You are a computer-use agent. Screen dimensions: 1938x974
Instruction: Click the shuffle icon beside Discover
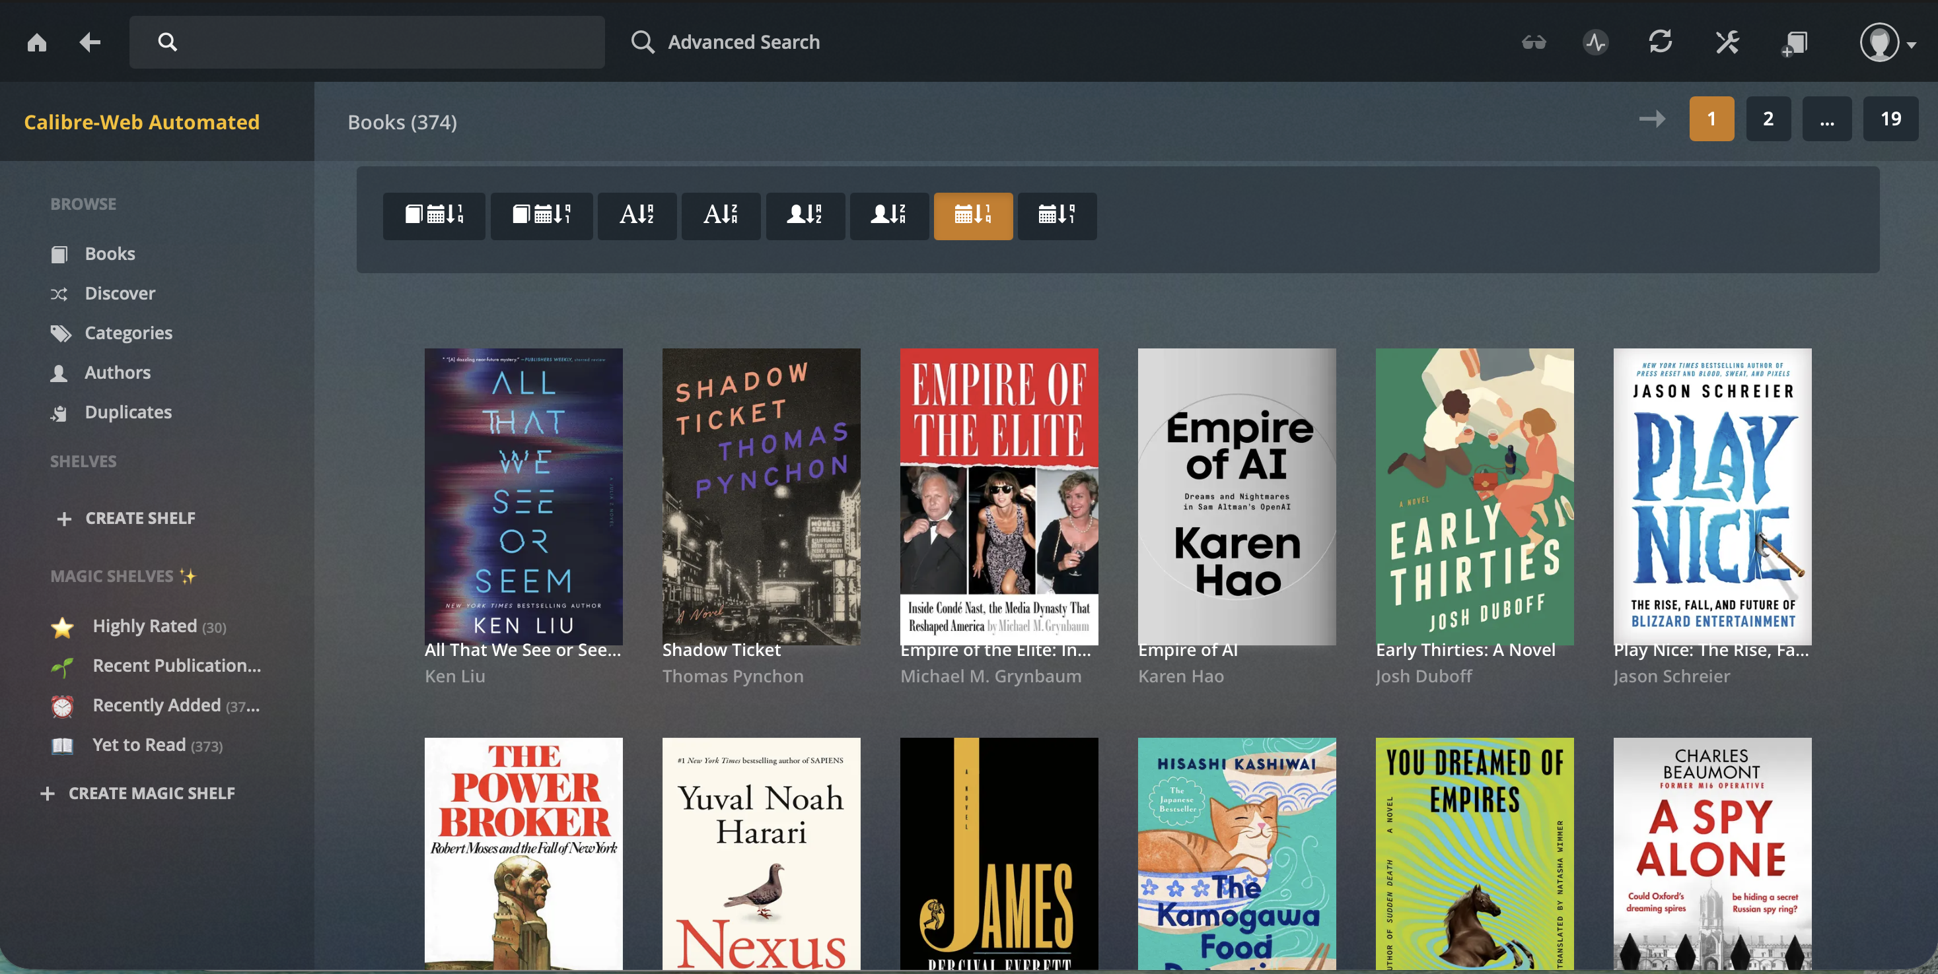59,294
